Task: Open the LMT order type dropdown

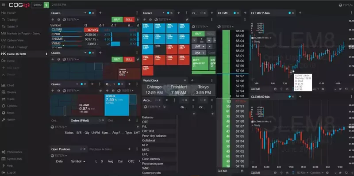Action: [x=199, y=46]
